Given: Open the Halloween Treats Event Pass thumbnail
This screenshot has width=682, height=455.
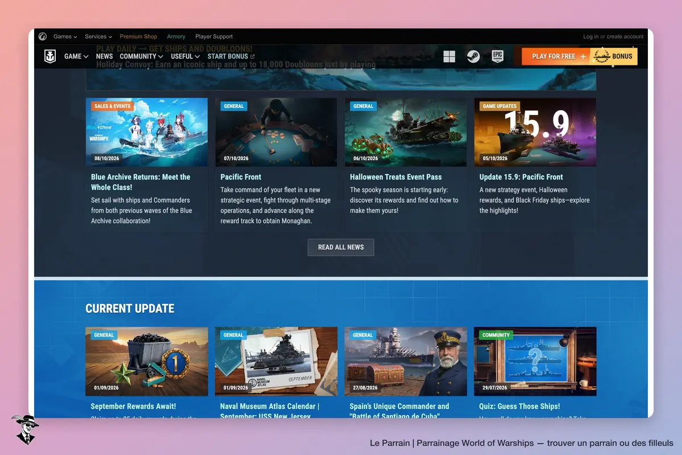Looking at the screenshot, I should click(406, 132).
